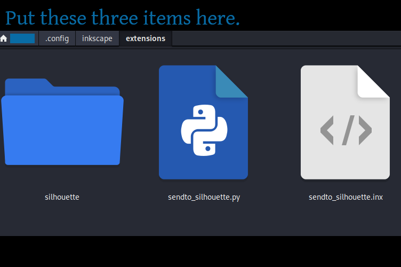Select the extensions breadcrumb
Viewport: 401px width, 267px height.
146,38
